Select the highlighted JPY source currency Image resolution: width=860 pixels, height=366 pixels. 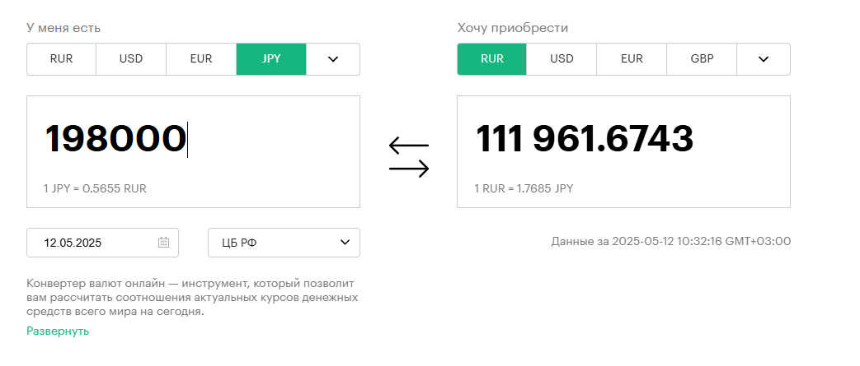click(271, 59)
